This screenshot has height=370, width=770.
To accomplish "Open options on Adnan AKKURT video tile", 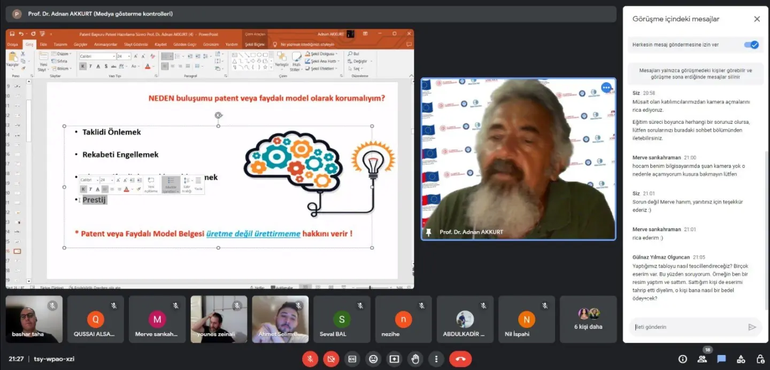I will 606,87.
